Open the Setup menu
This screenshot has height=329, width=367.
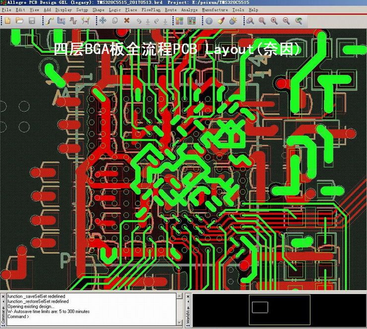click(82, 10)
